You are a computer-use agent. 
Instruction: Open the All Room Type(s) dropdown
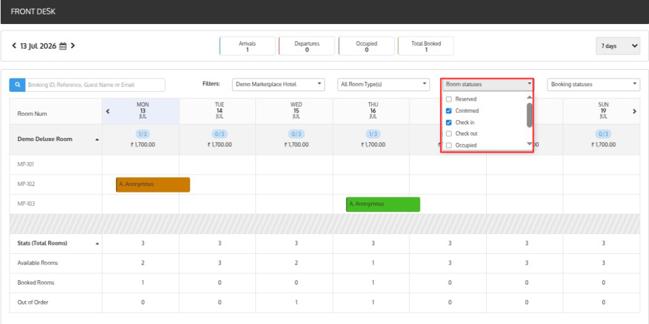pos(383,84)
